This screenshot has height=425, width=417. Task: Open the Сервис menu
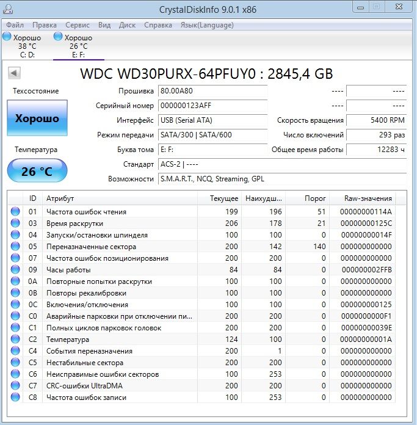point(77,25)
